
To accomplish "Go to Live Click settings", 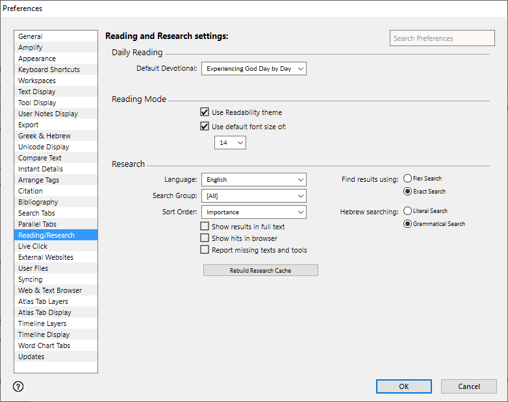I will coord(33,246).
